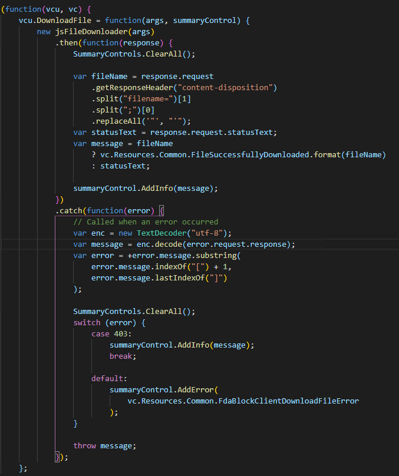Click 'FileSuccessfullyDownloaded' resource name
399x476 pixels.
click(x=250, y=155)
